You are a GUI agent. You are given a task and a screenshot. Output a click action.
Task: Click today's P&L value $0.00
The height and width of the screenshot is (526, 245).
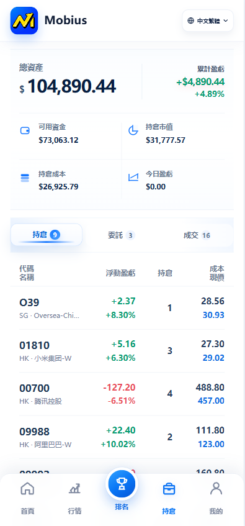[156, 186]
